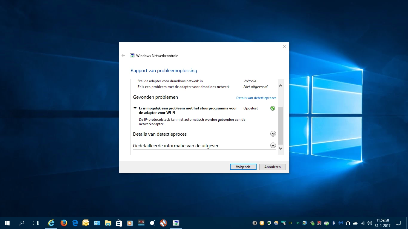Click the back arrow in Netwerkcontrole
Viewport: 408px width, 229px height.
click(123, 55)
